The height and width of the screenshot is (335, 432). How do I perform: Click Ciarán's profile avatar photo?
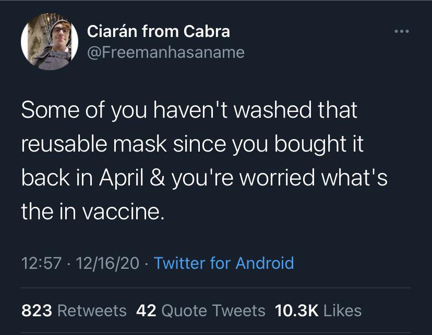[x=46, y=42]
